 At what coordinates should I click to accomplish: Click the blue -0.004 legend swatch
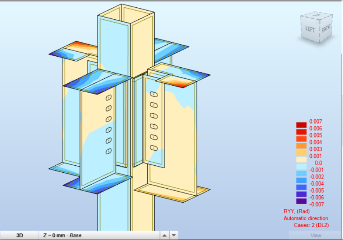click(301, 180)
